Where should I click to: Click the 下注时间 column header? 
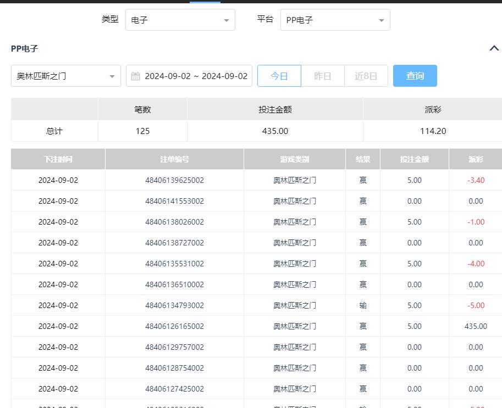pyautogui.click(x=58, y=159)
